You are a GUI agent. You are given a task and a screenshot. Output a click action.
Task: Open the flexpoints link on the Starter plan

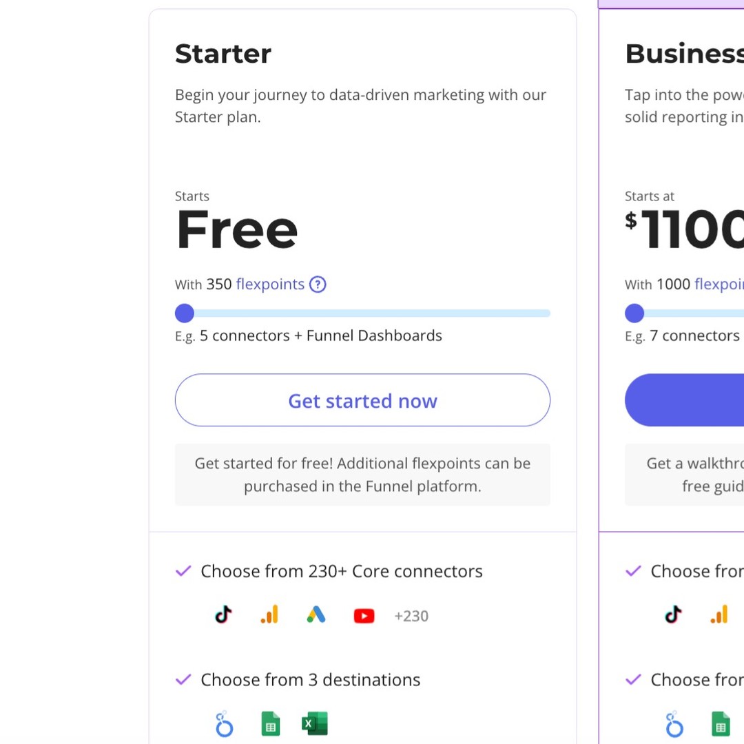pos(270,284)
